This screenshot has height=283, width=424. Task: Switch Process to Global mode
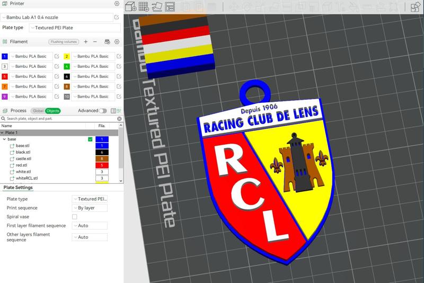click(38, 111)
